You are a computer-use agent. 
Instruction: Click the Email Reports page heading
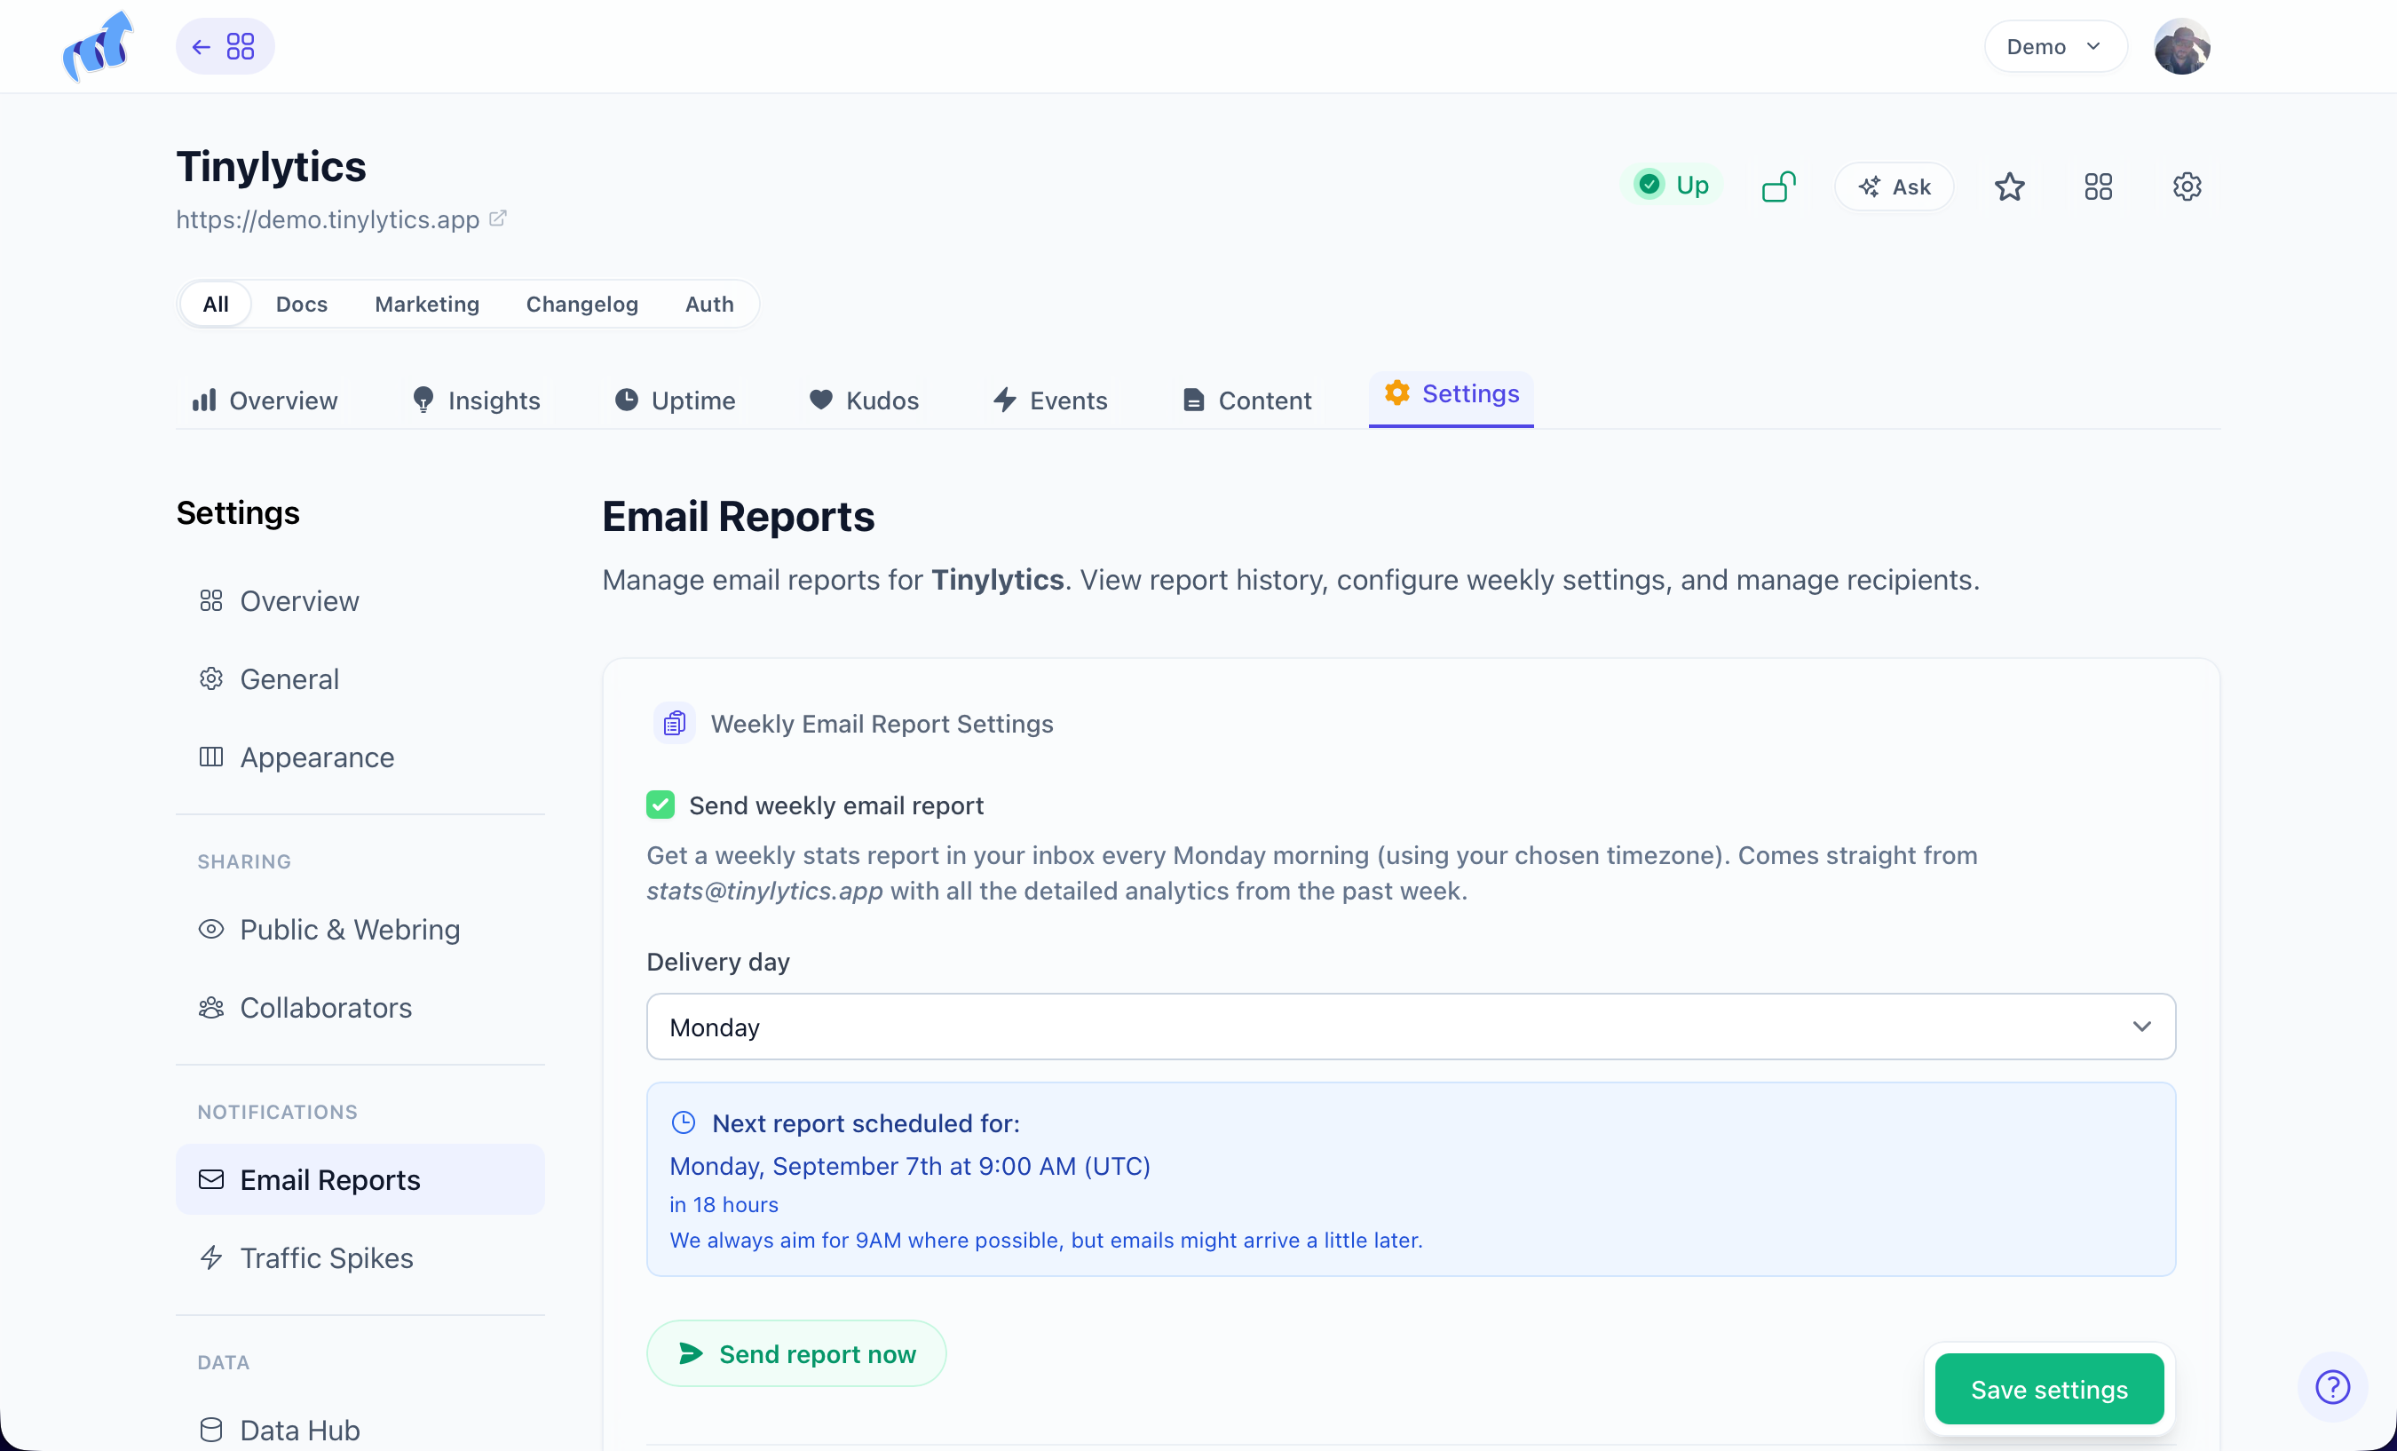(739, 517)
